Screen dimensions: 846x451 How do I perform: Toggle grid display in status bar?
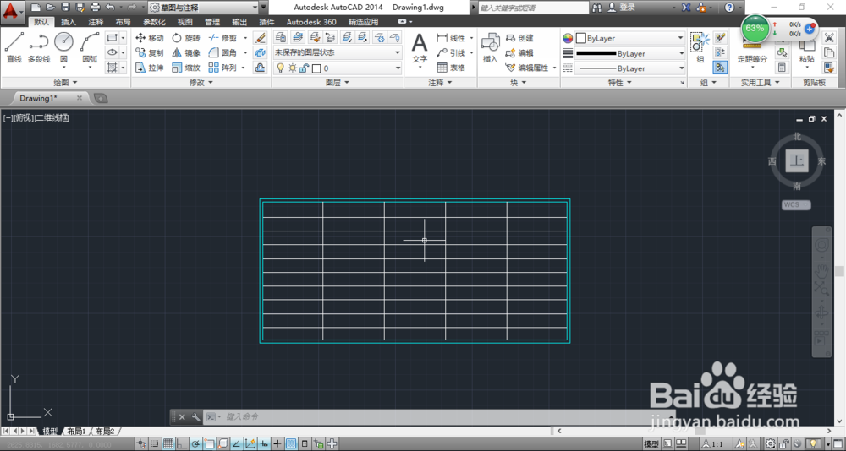[168, 444]
